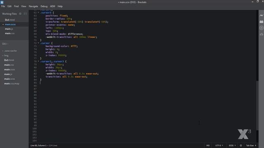264x148 pixels.
Task: Open Dx3.html in project tree
Action: pyautogui.click(x=9, y=60)
